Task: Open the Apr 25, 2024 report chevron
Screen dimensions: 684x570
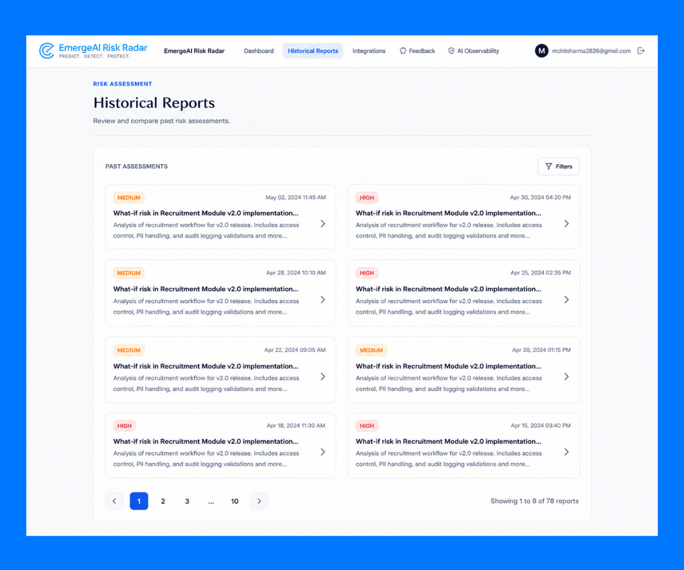Action: click(567, 299)
